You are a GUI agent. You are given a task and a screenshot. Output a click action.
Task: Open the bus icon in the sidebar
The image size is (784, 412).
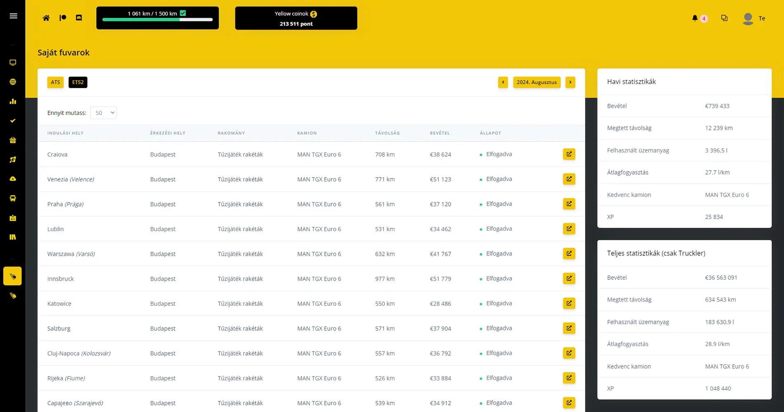(x=13, y=199)
